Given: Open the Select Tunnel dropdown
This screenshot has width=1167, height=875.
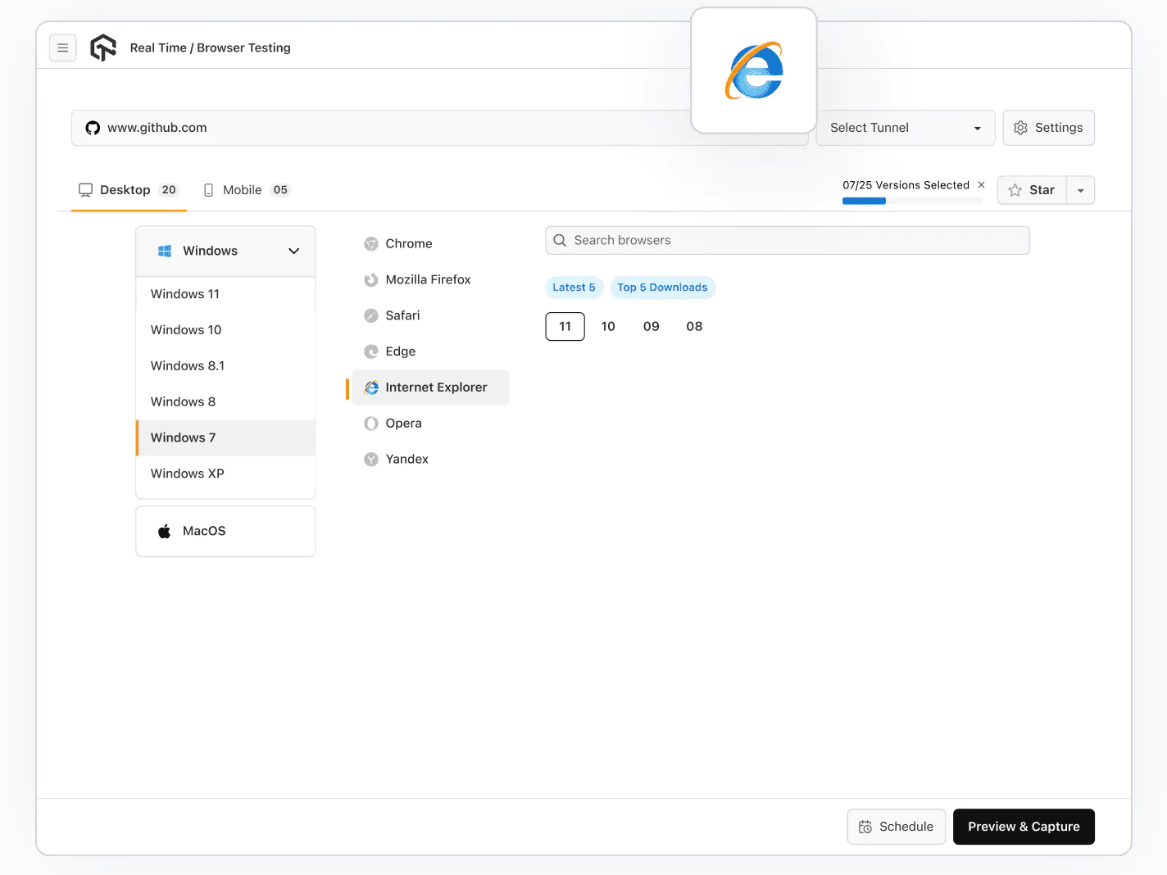Looking at the screenshot, I should point(904,128).
